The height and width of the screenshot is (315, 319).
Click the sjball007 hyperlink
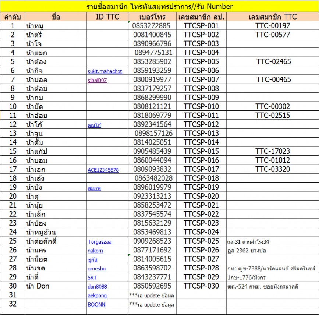pos(97,80)
